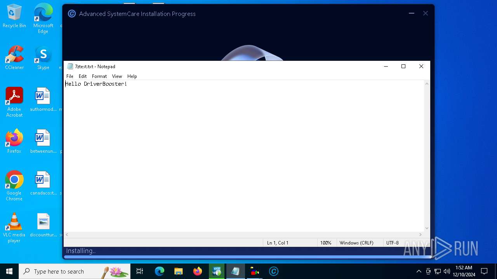Open Firefox desktop shortcut
Image resolution: width=497 pixels, height=279 pixels.
14,141
